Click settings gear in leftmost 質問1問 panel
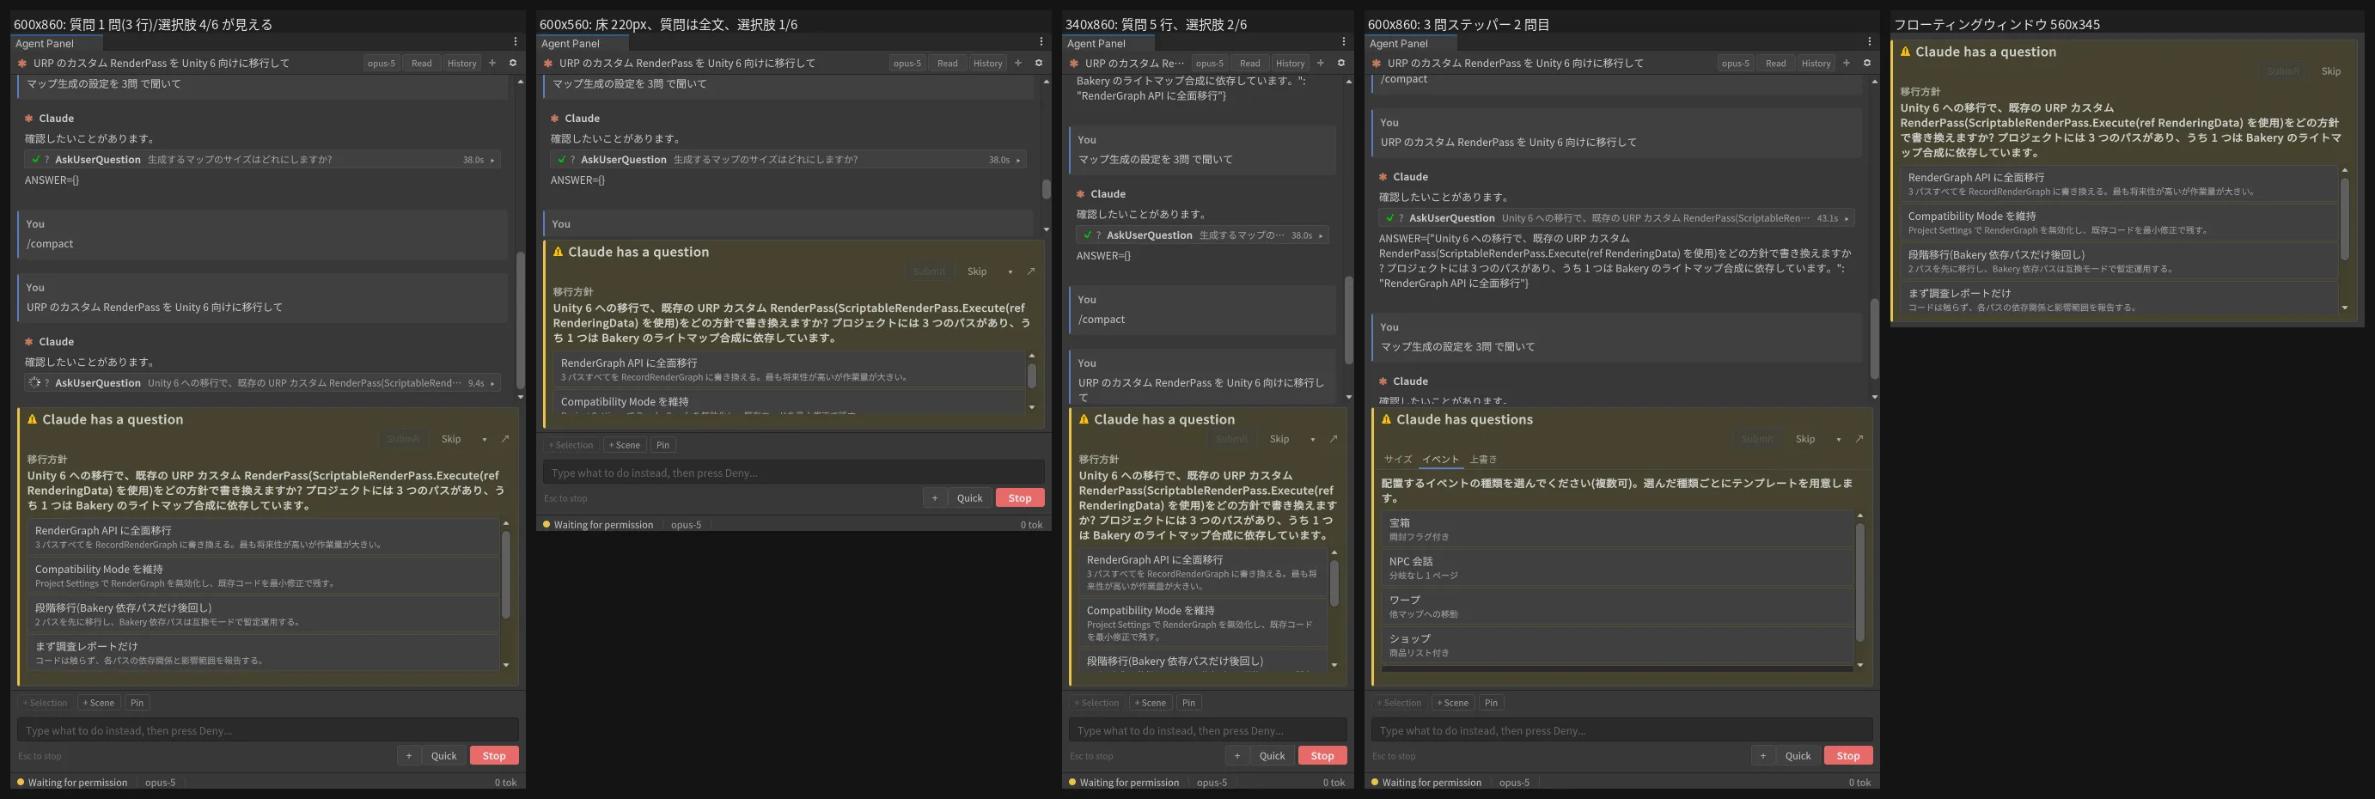The image size is (2375, 799). point(513,64)
